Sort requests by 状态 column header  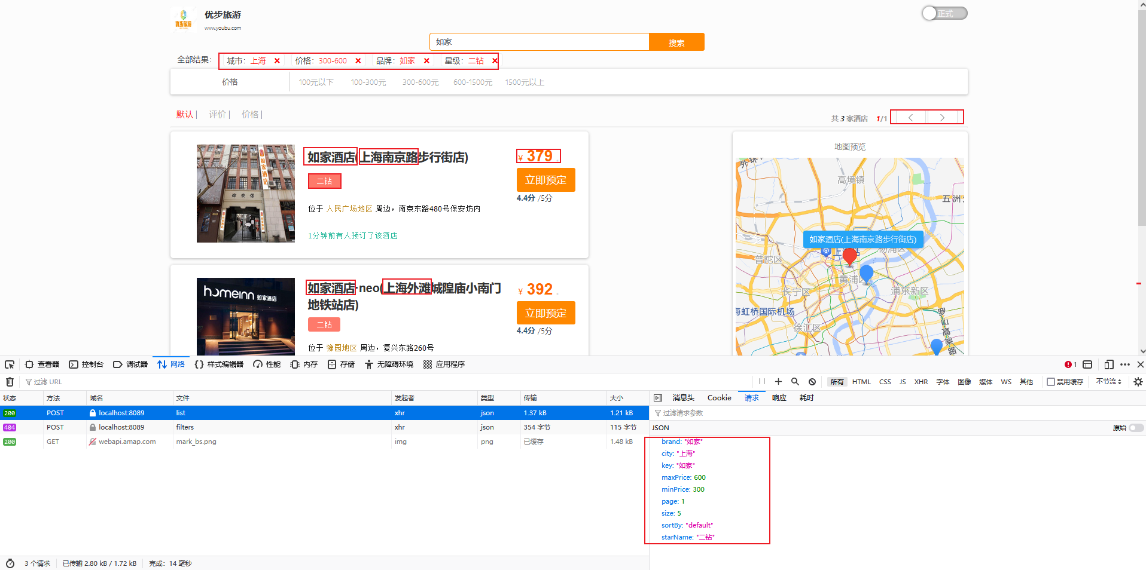click(22, 398)
